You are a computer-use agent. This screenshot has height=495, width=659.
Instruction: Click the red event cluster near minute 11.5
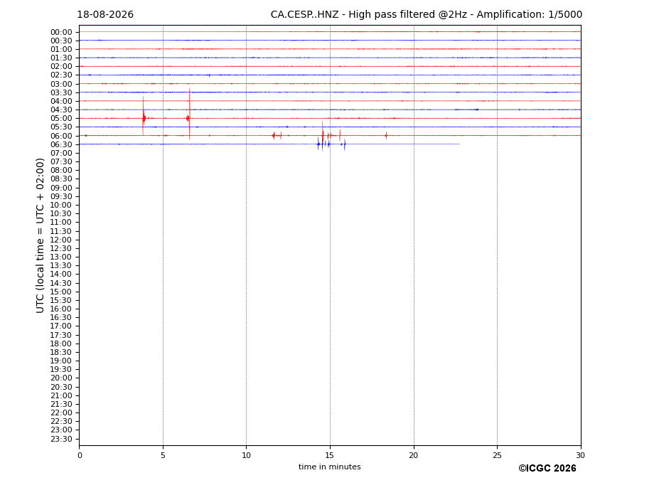[277, 135]
